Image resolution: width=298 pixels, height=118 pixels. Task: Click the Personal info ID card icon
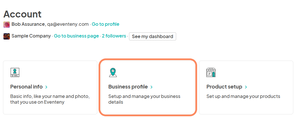pyautogui.click(x=15, y=72)
